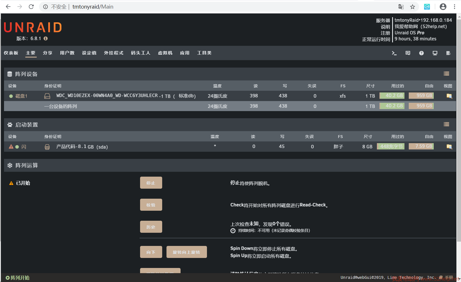461x282 pixels.
Task: Browse disk 1 via folder view icon
Action: [449, 96]
